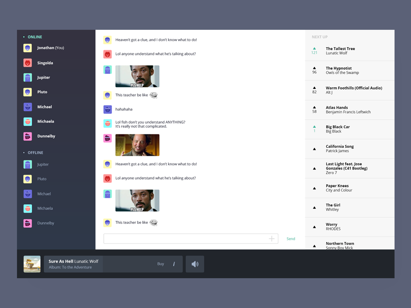This screenshot has width=411, height=308.
Task: Click Lol fish don't you understand message
Action: click(x=150, y=124)
